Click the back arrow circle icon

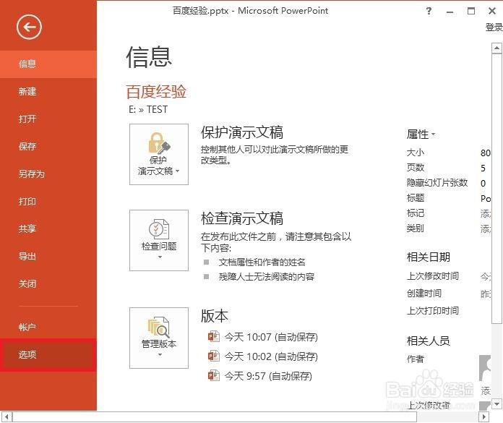(29, 27)
